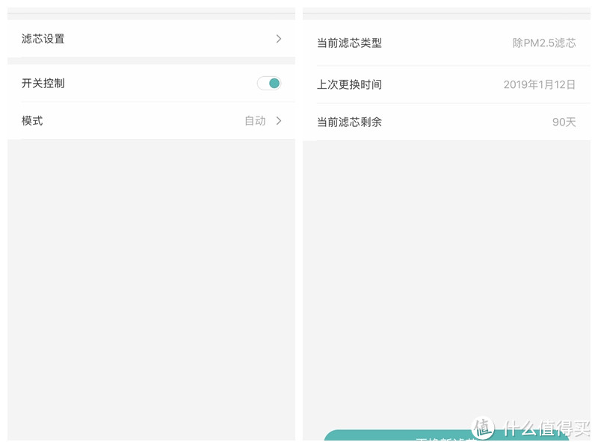Screen dimensions: 598x448
Task: Select the 当前滤芯剩余 label
Action: point(349,122)
